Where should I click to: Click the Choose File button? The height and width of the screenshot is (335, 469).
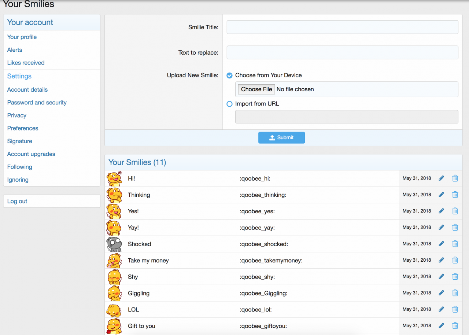[256, 89]
